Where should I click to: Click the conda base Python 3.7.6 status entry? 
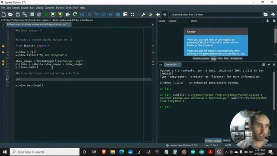(182, 145)
